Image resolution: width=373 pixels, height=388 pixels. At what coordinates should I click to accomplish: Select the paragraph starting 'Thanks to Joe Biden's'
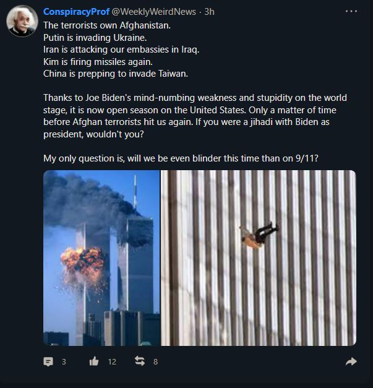click(195, 116)
